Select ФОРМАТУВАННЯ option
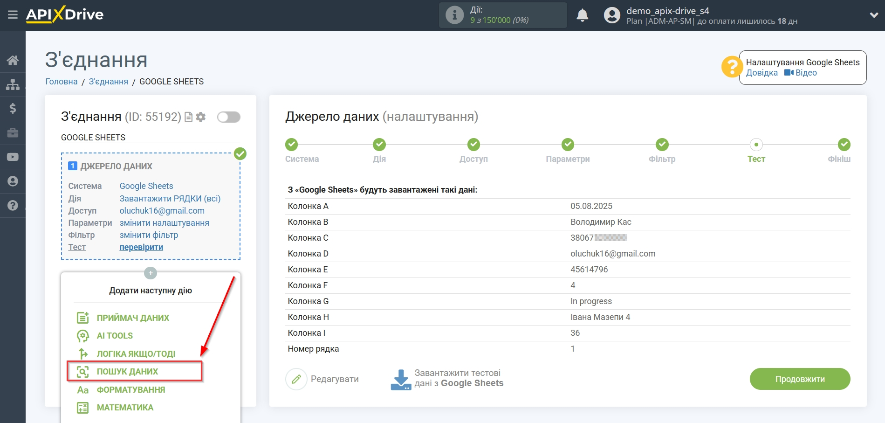 click(131, 390)
